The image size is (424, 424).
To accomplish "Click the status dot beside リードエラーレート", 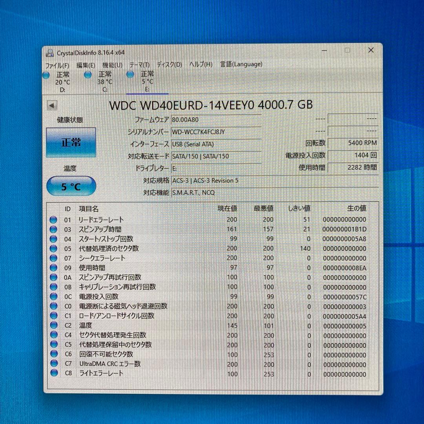I will tap(53, 219).
